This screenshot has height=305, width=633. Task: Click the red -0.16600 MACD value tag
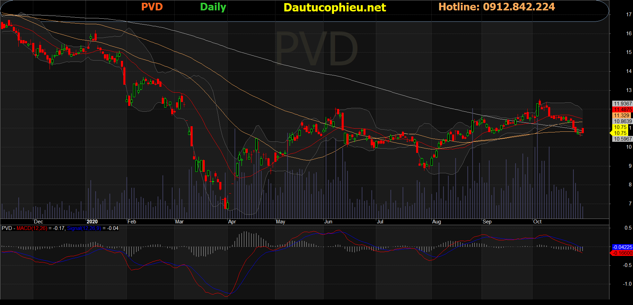tap(622, 253)
